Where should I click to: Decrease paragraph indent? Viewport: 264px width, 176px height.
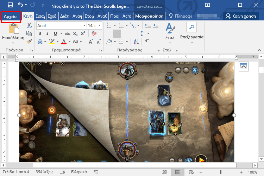tap(147, 25)
